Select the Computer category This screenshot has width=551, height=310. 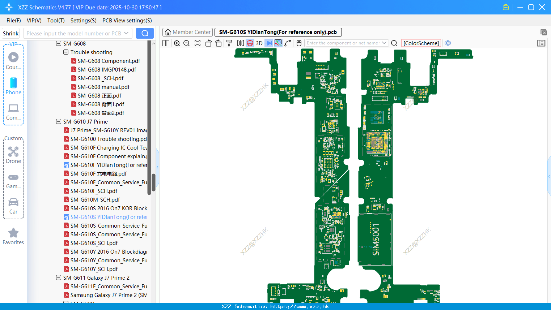pos(13,112)
